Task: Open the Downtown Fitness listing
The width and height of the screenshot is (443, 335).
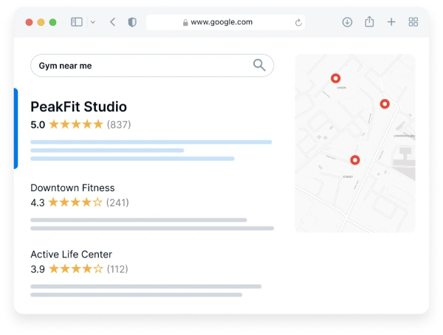Action: pyautogui.click(x=72, y=188)
